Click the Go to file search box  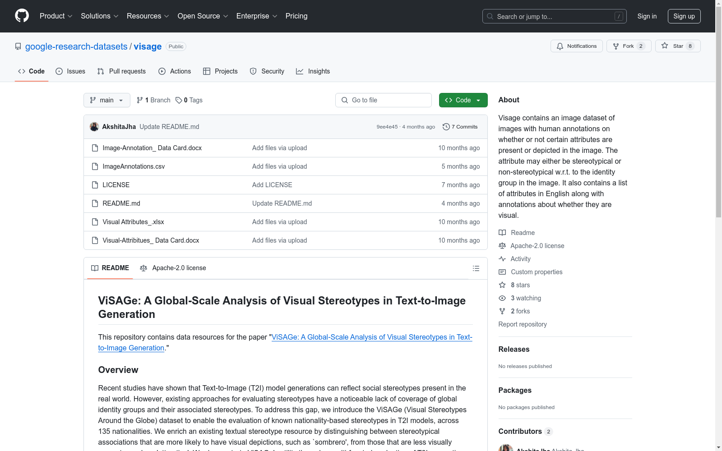(384, 100)
